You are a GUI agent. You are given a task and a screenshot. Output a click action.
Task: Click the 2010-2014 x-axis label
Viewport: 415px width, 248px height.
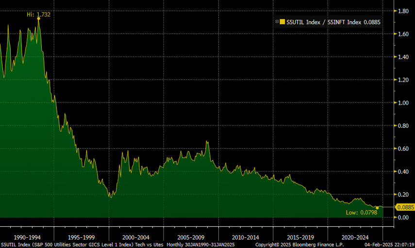pyautogui.click(x=245, y=237)
